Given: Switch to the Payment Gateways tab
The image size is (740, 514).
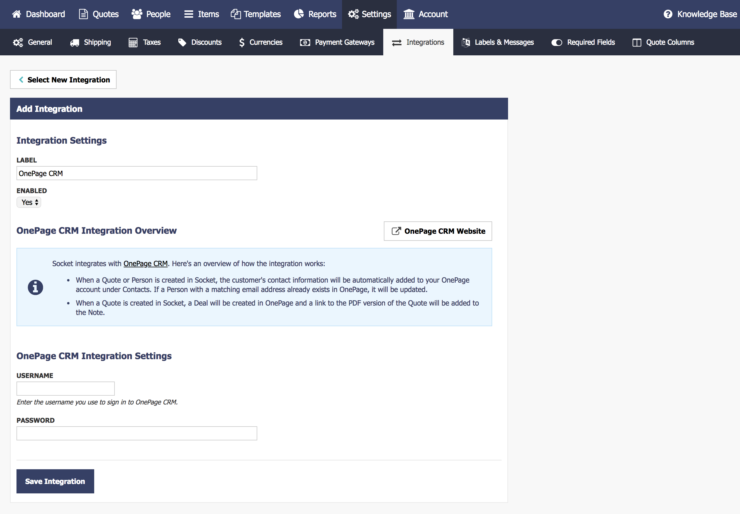Looking at the screenshot, I should 337,42.
